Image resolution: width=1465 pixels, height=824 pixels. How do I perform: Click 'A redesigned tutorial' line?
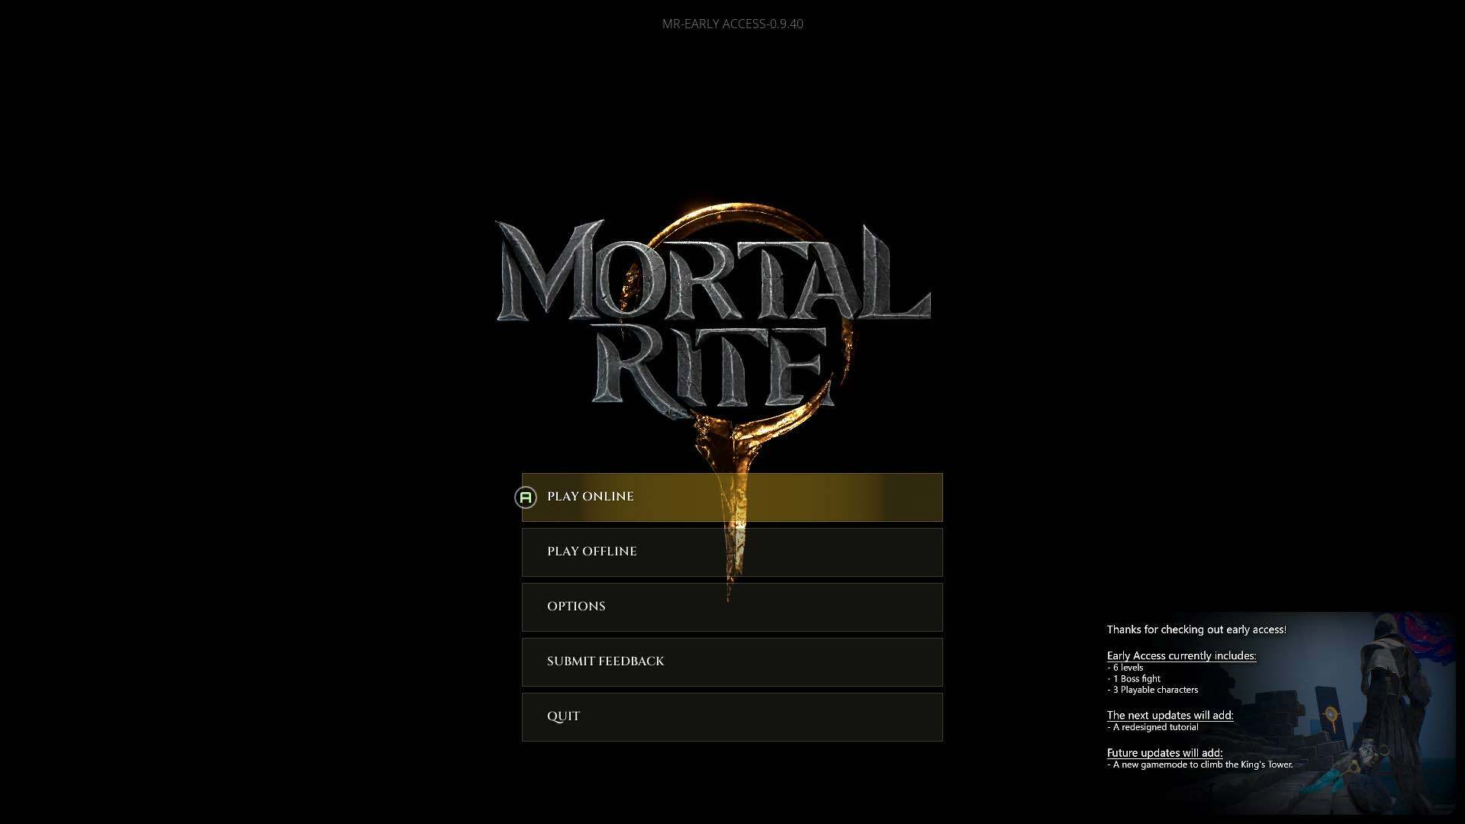coord(1154,727)
